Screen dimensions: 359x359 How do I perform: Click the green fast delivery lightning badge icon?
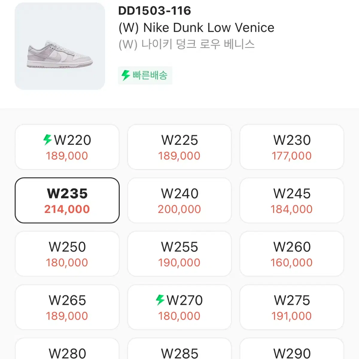point(126,75)
